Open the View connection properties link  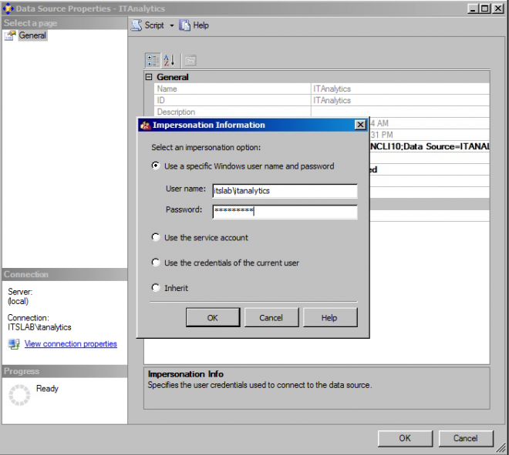coord(70,344)
